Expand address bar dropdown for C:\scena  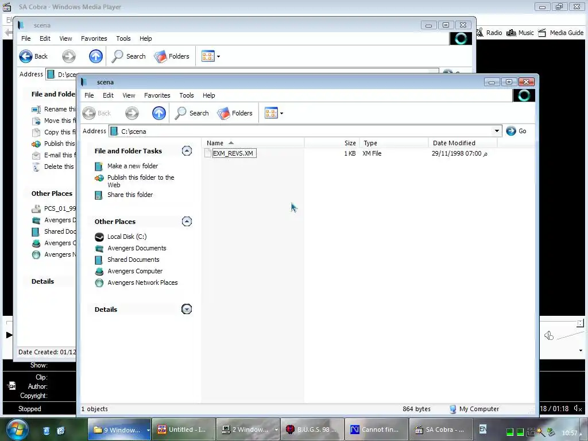(x=497, y=131)
